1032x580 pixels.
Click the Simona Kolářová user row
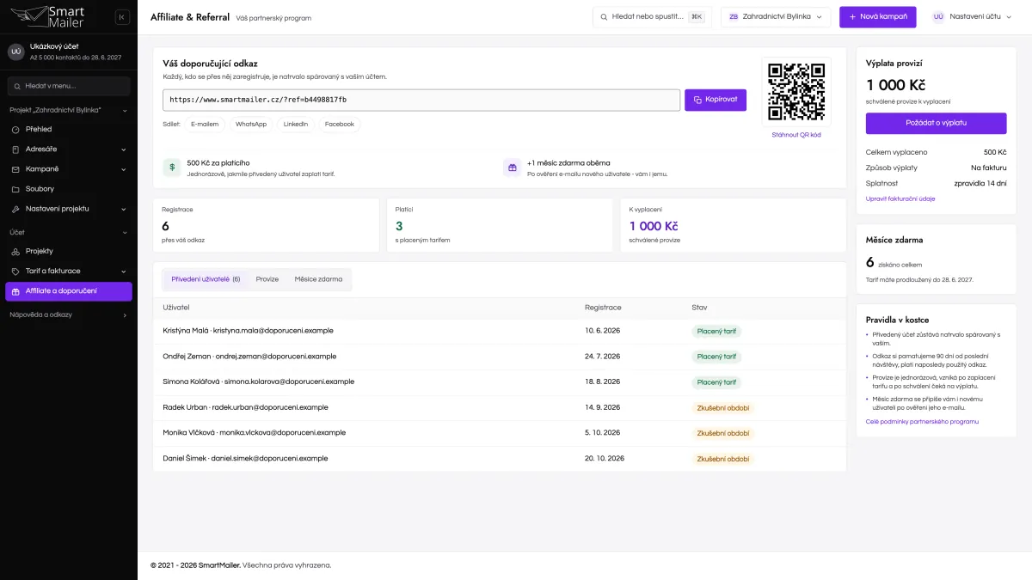500,382
